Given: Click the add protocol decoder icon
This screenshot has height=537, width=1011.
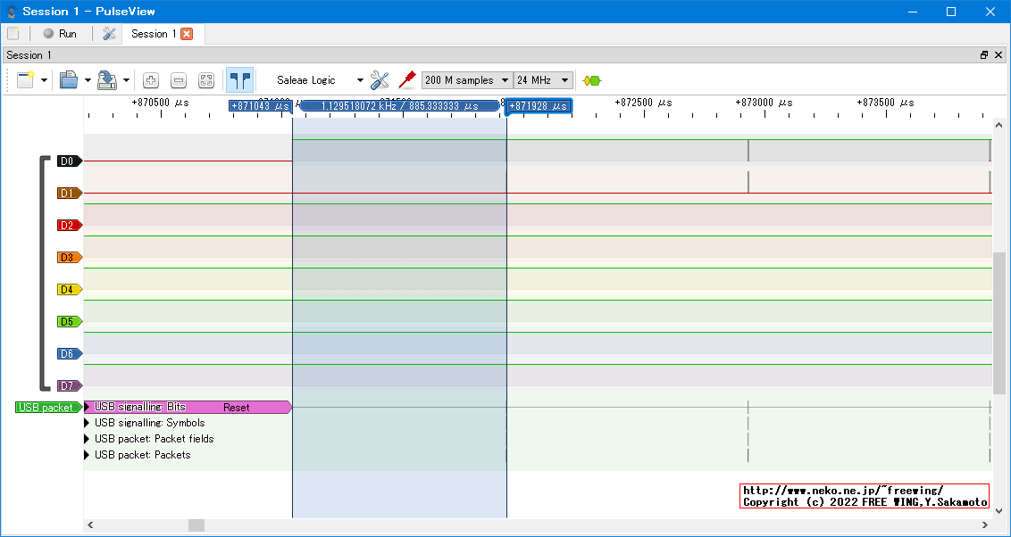Looking at the screenshot, I should [591, 80].
